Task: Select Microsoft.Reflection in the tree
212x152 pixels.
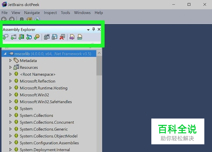Action: pyautogui.click(x=38, y=81)
